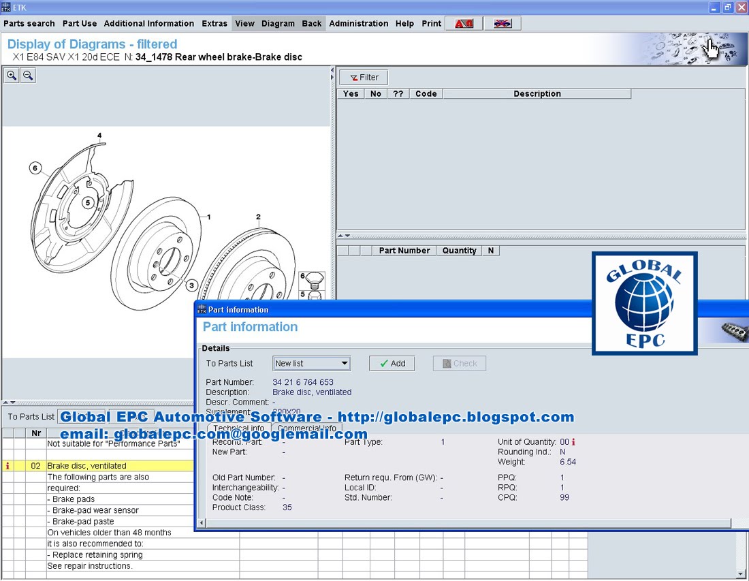The image size is (749, 581).
Task: Click Print in the menu bar
Action: (431, 23)
